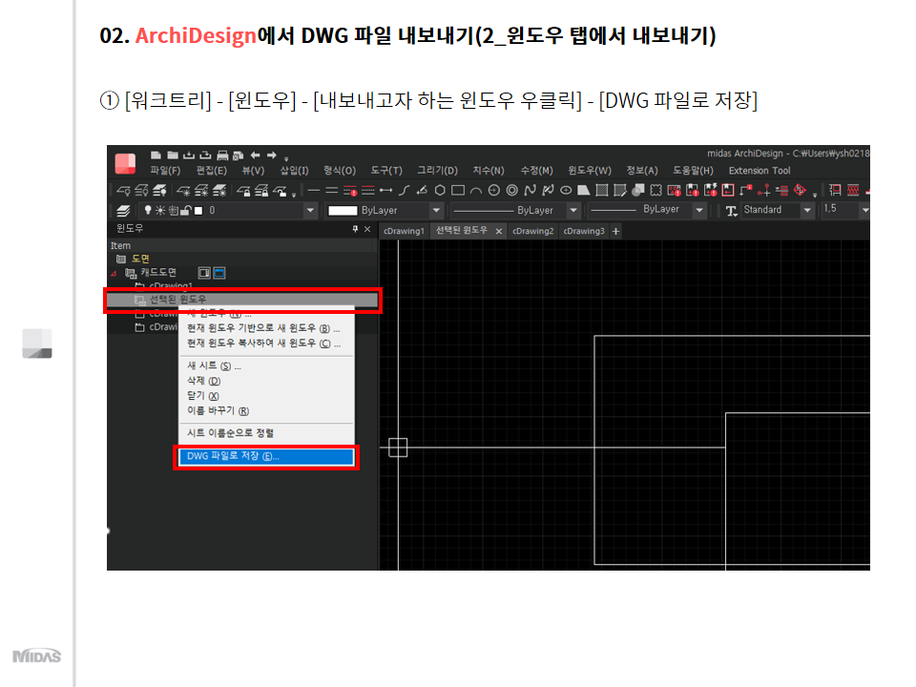Click the red diamond tool icon
Screen dimensions: 916x687
(800, 190)
